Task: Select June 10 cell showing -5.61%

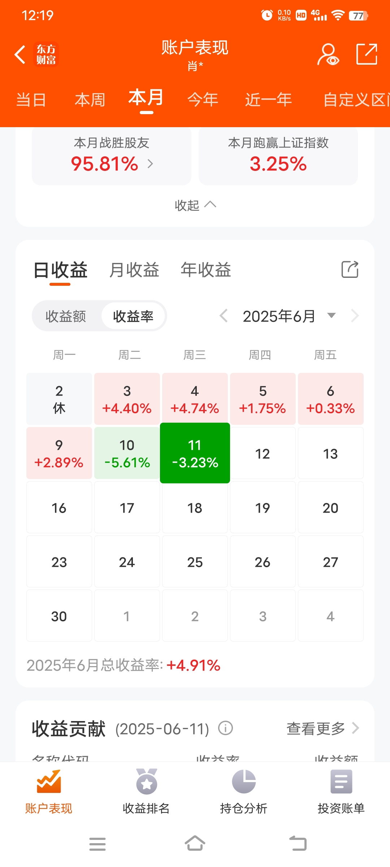Action: [127, 453]
